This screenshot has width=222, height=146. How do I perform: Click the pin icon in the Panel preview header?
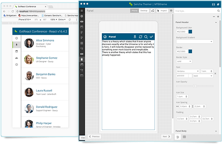coord(135,37)
